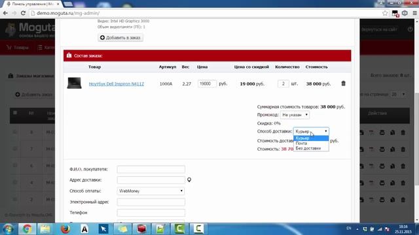Reload the browser page

23,13
